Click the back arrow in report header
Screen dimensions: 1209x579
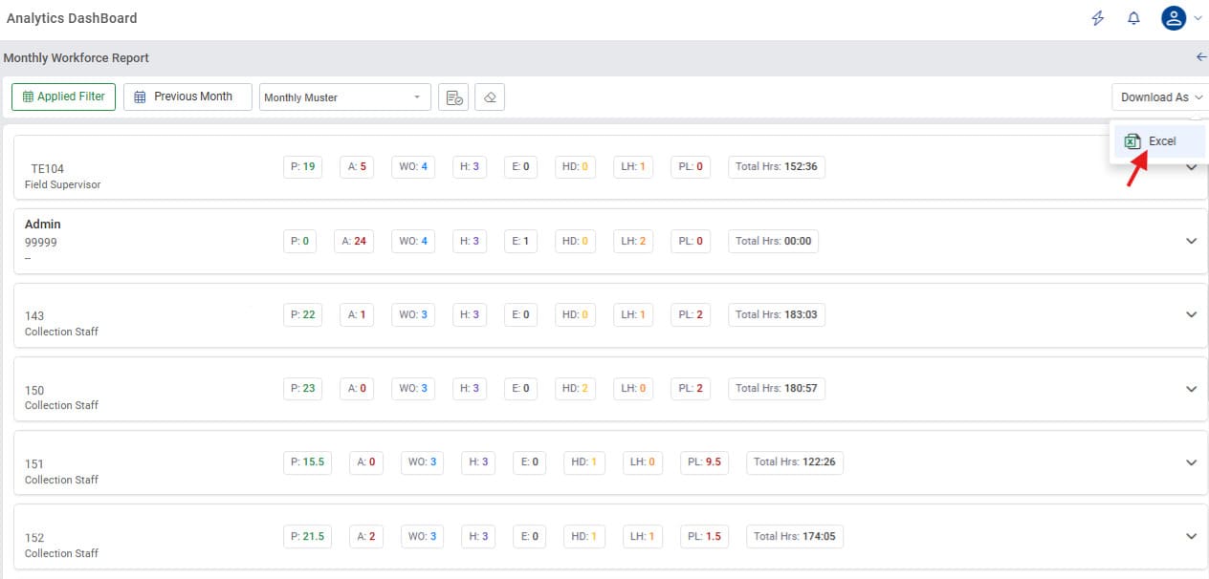[1201, 57]
